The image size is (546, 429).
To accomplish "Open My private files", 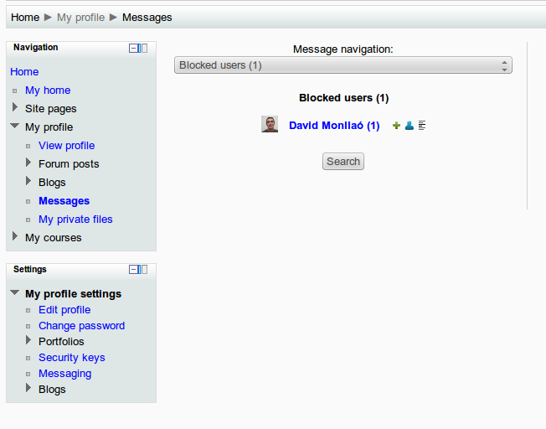I will (x=75, y=220).
